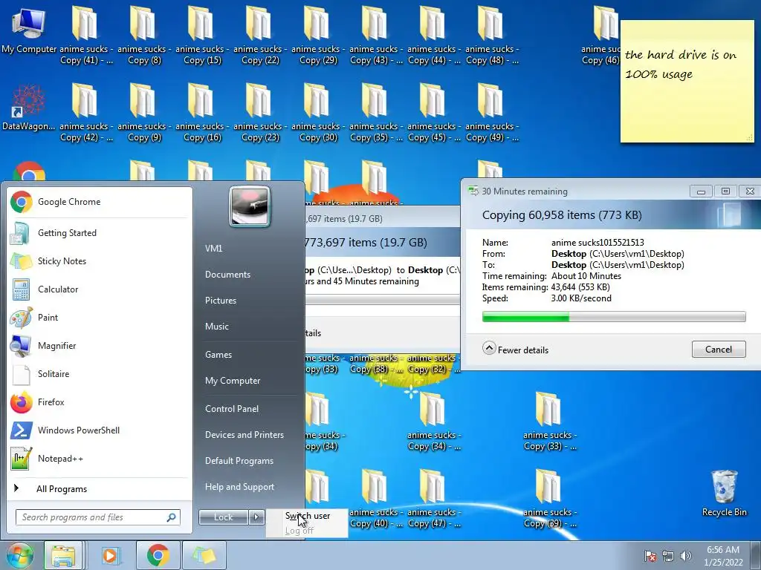Maximize the 30 Minutes remaining dialog

click(x=725, y=191)
